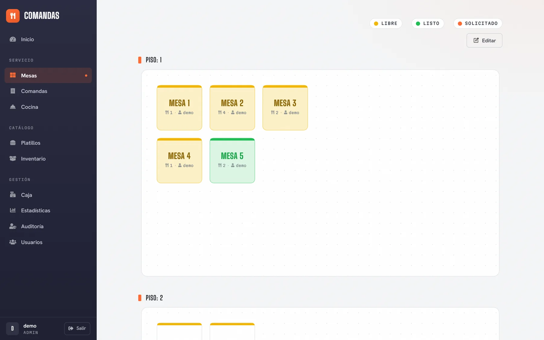Click the Platillos burger icon

point(13,143)
